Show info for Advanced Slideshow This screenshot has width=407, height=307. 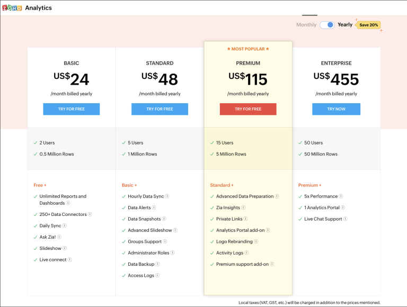(x=175, y=230)
